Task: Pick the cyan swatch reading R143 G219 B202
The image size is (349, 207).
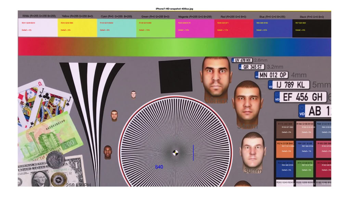Action: coord(116,28)
